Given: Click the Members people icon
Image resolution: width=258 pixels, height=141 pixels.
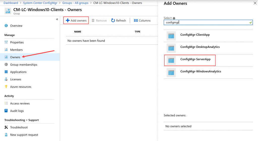Looking at the screenshot, I should 6,50.
